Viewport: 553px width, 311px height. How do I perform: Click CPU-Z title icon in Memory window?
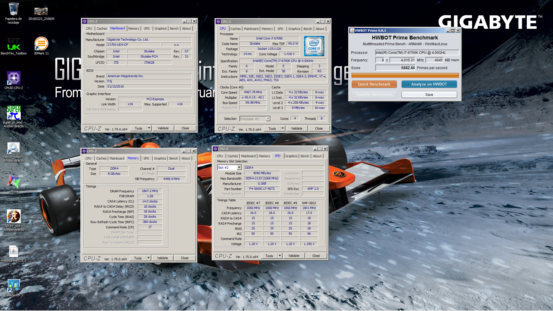pos(84,151)
